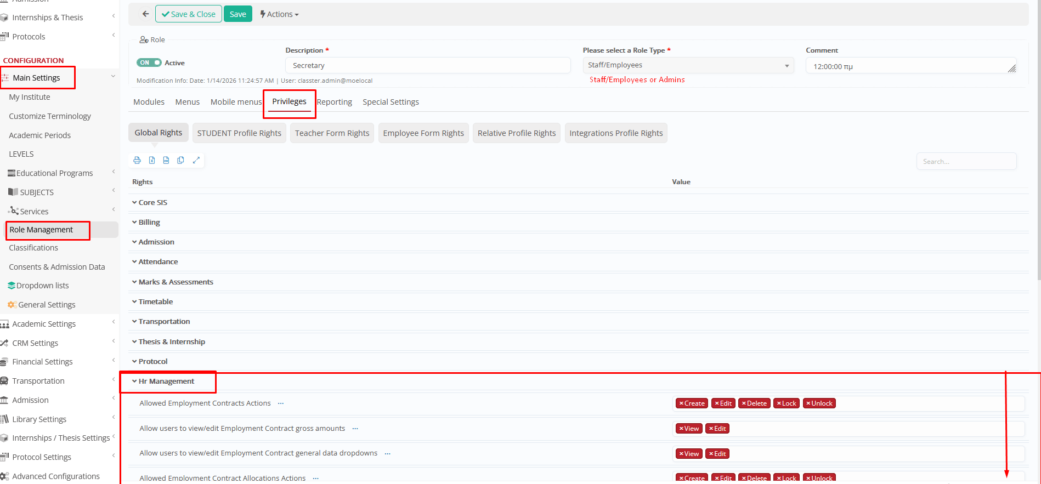This screenshot has width=1041, height=484.
Task: Export rights to CSV file icon
Action: pos(166,160)
